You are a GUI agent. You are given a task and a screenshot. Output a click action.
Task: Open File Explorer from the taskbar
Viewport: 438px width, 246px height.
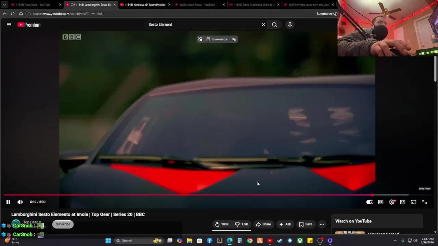pos(189,241)
